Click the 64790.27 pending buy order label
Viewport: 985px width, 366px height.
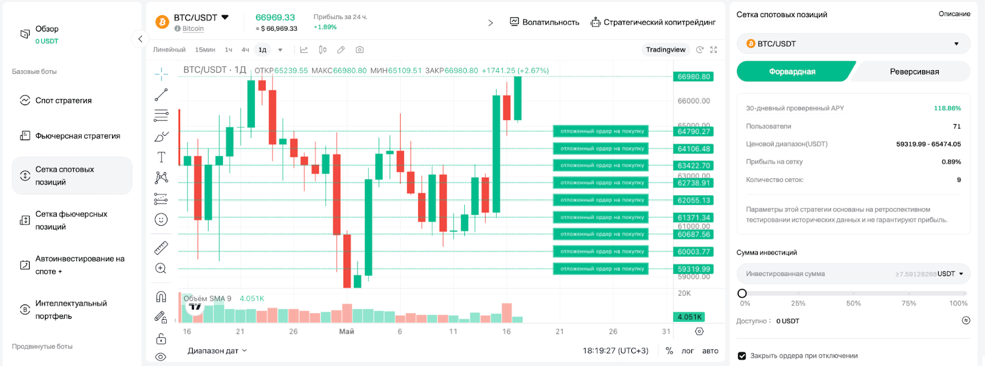(x=601, y=131)
